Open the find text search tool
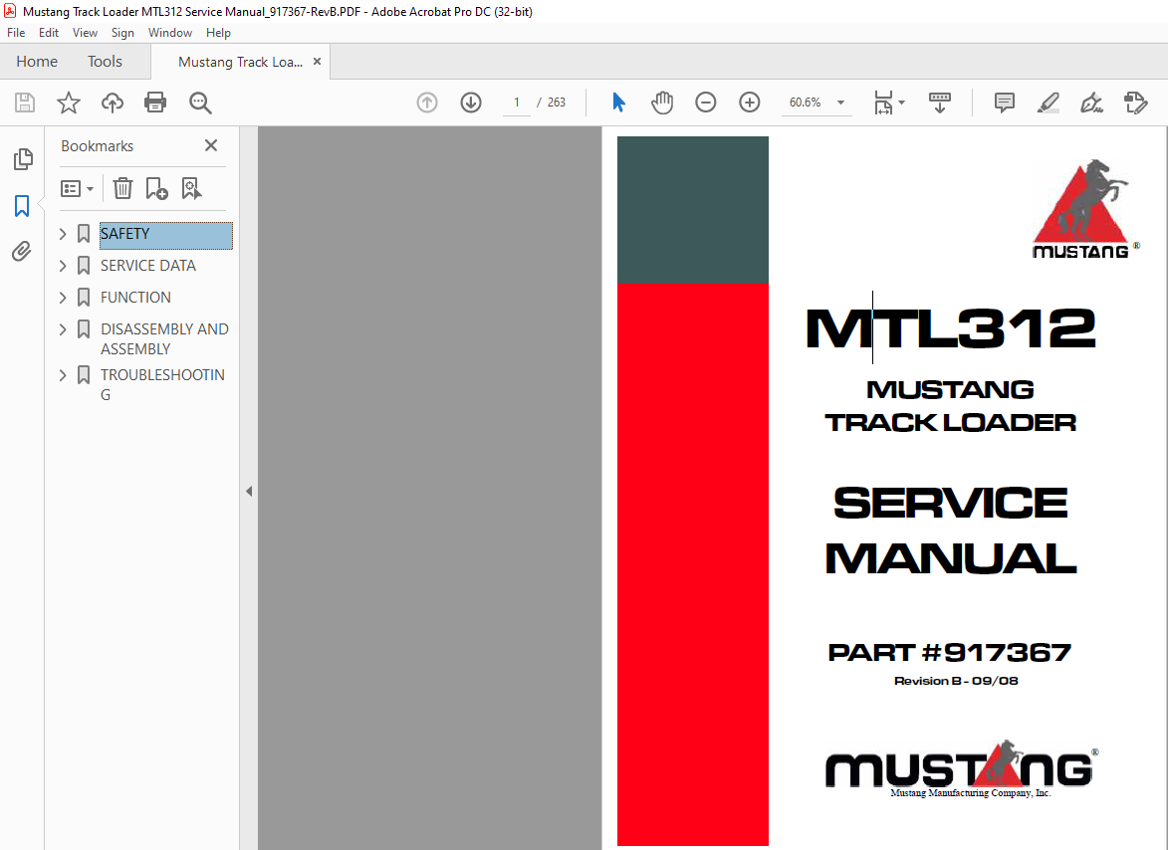 pyautogui.click(x=200, y=102)
